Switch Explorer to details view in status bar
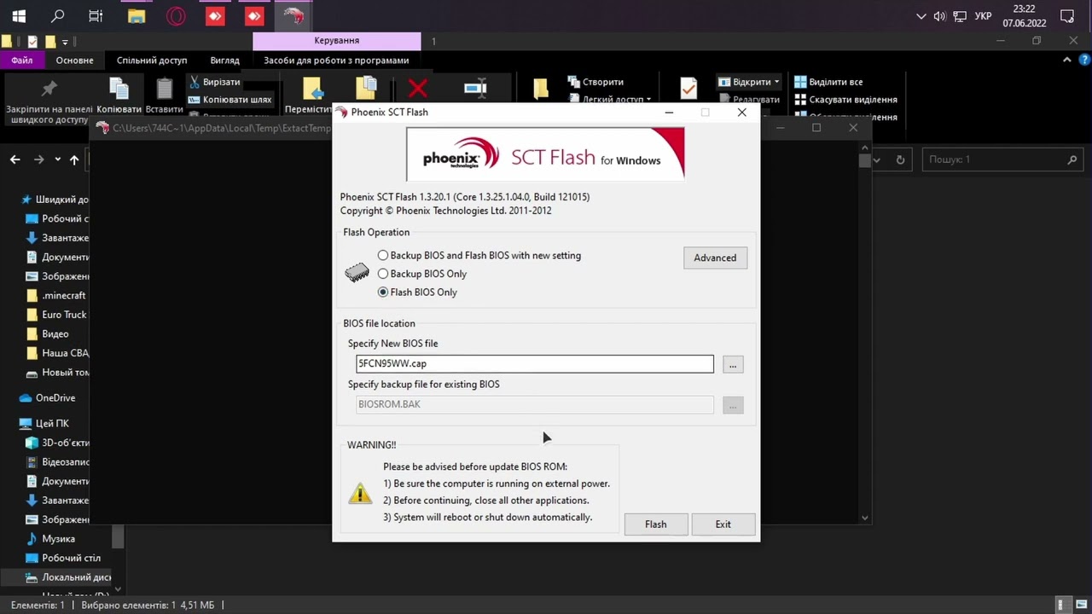The image size is (1092, 614). 1060,605
